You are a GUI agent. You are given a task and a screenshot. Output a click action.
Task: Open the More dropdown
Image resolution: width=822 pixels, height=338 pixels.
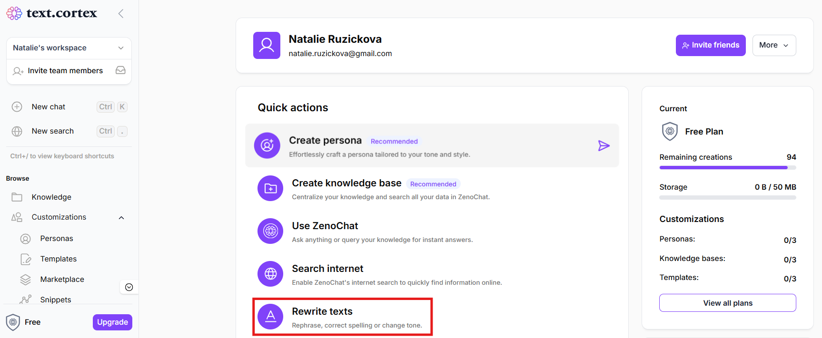[774, 45]
